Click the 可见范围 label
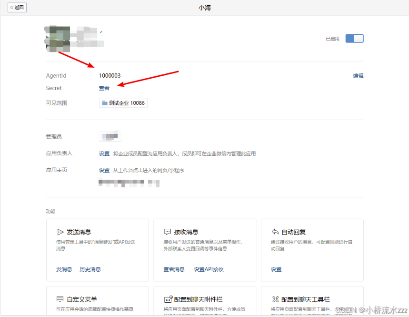The image size is (409, 317). 57,103
